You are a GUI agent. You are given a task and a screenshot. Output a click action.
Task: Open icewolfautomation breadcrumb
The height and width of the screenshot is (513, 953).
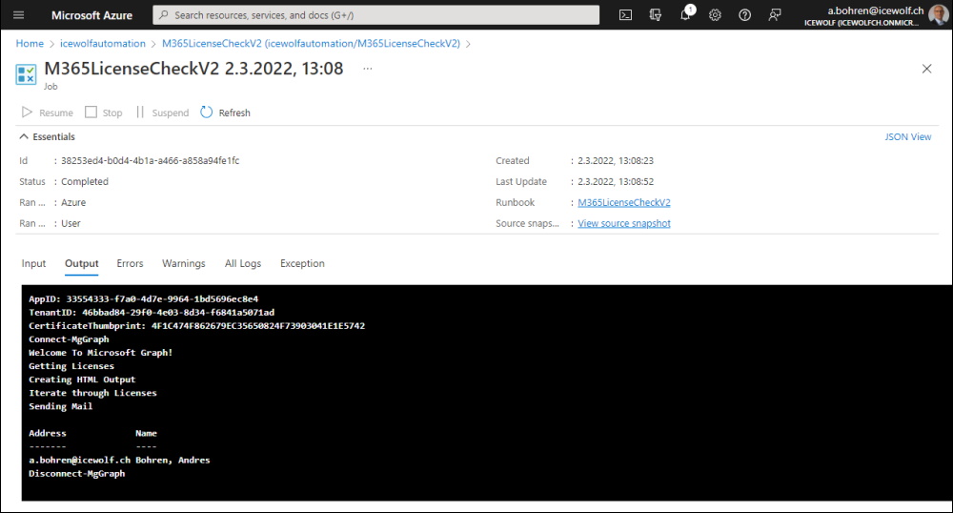coord(103,44)
